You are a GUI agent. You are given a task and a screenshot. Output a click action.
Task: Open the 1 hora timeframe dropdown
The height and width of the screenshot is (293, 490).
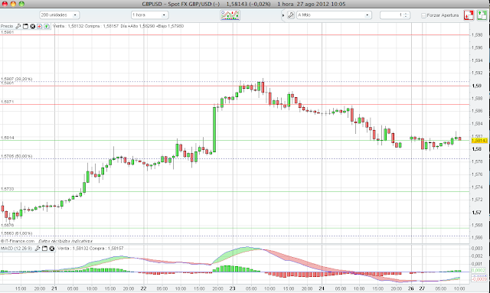pyautogui.click(x=150, y=15)
